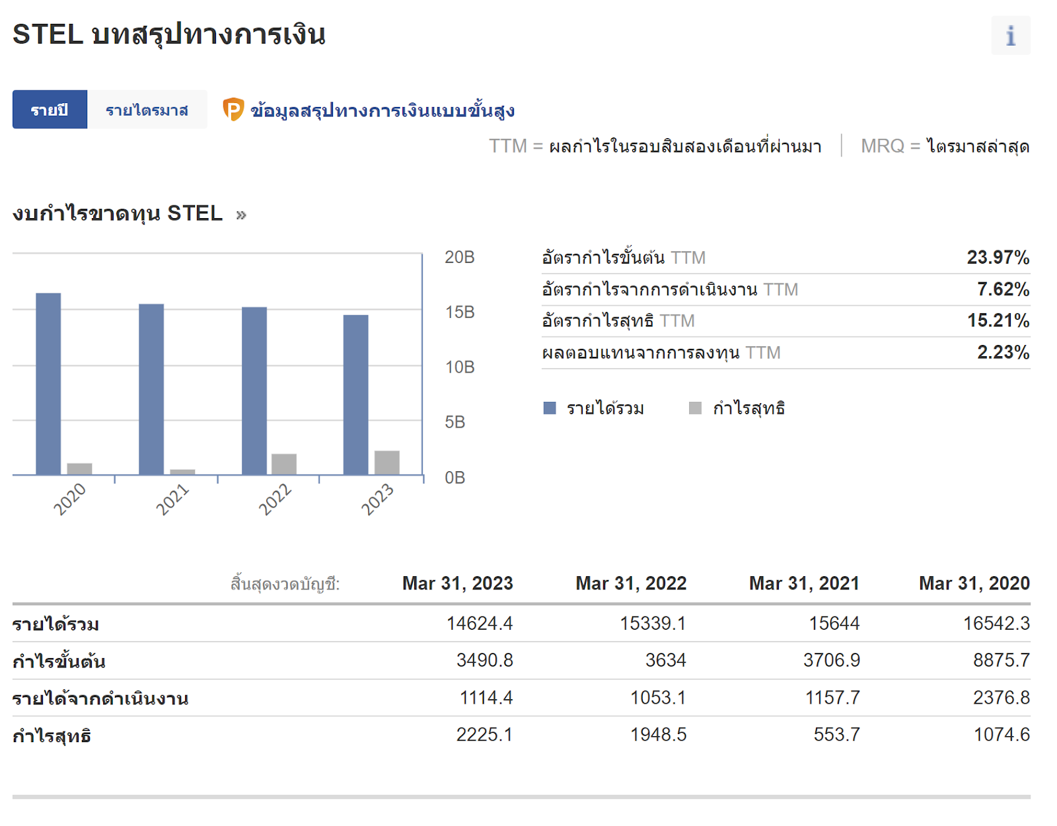Viewport: 1057px width, 826px height.
Task: Click the gray กำไรสุทธิ legend swatch
Action: coord(694,408)
